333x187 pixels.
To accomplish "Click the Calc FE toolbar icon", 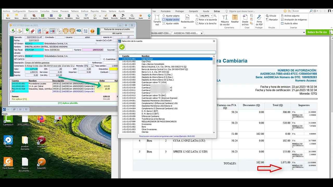I will point(86,16).
